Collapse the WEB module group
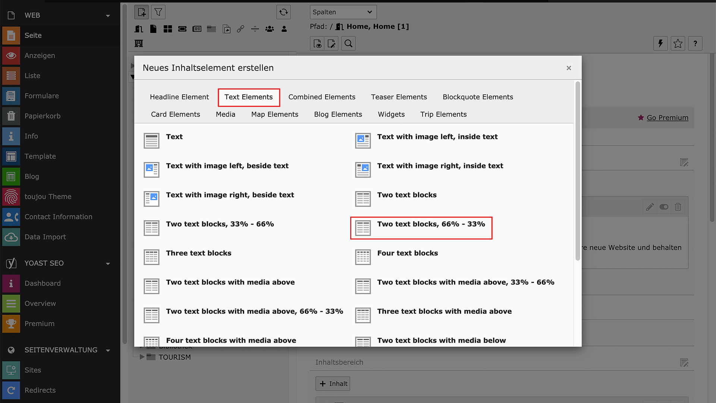The image size is (716, 403). point(108,16)
